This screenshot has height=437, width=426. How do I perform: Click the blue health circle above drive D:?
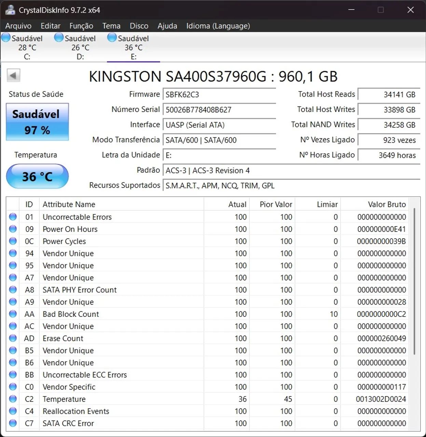(58, 38)
